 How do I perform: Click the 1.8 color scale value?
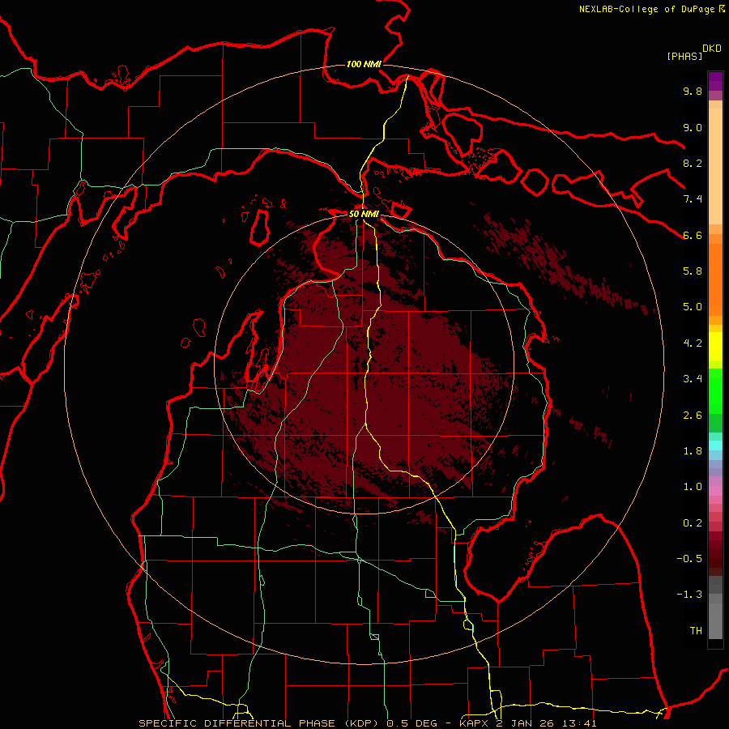pyautogui.click(x=693, y=451)
